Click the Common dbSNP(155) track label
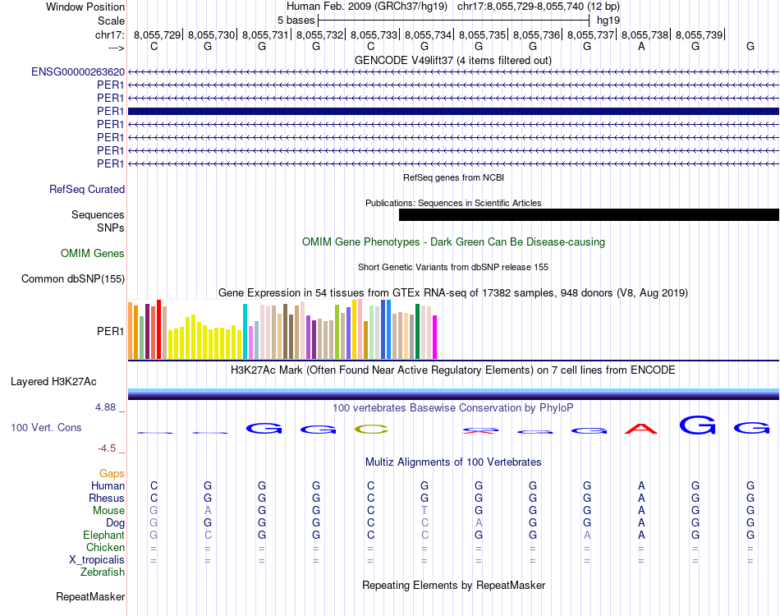This screenshot has height=616, width=780. click(72, 278)
